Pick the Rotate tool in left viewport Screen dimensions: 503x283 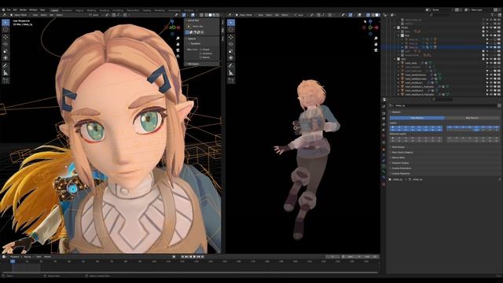pyautogui.click(x=6, y=44)
